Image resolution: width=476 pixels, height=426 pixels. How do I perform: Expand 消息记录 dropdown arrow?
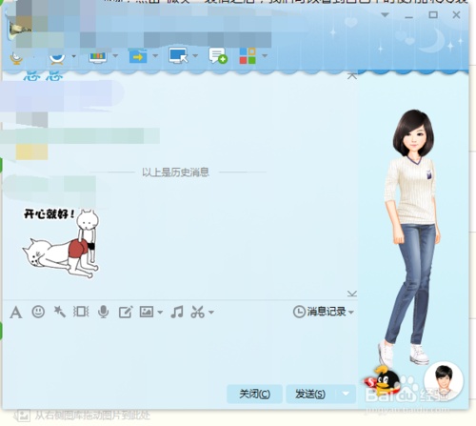coord(351,313)
